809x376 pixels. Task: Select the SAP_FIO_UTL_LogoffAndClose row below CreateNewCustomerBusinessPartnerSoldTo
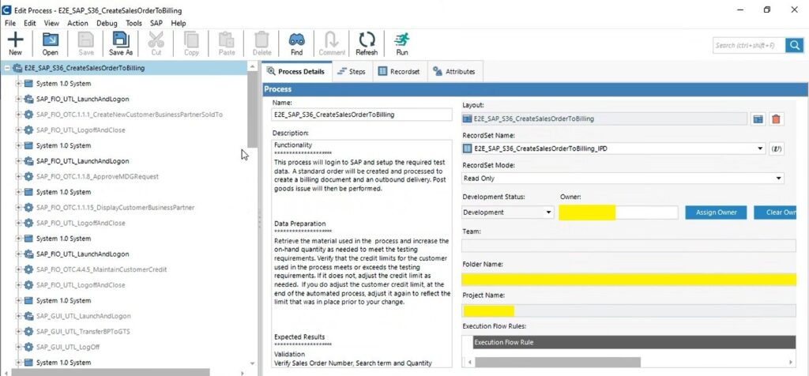81,130
